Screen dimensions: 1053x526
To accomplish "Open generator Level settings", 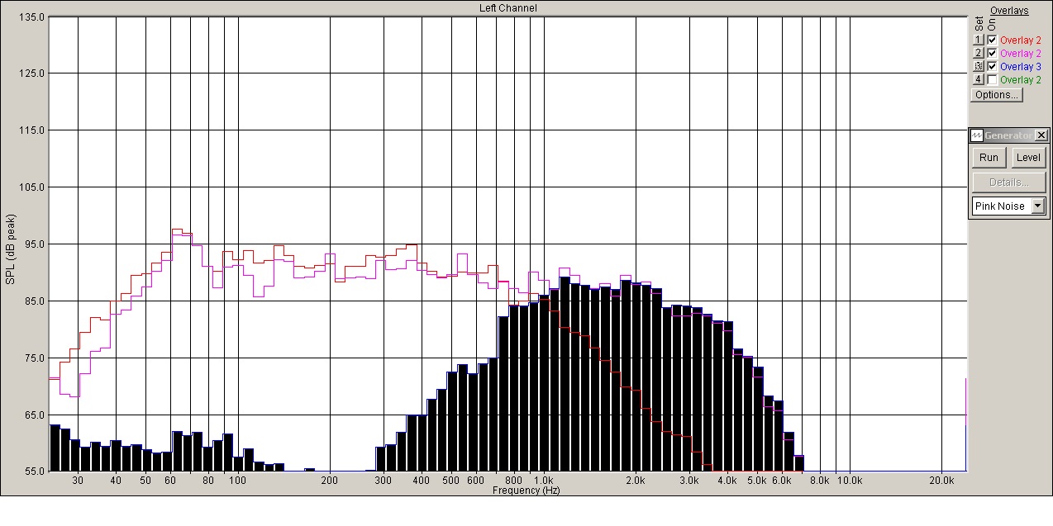I will (1028, 158).
